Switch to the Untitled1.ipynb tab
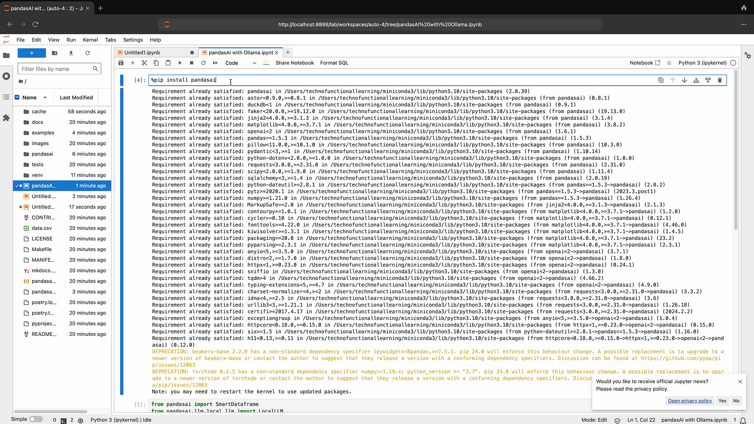Viewport: 754px width, 424px height. pos(142,52)
